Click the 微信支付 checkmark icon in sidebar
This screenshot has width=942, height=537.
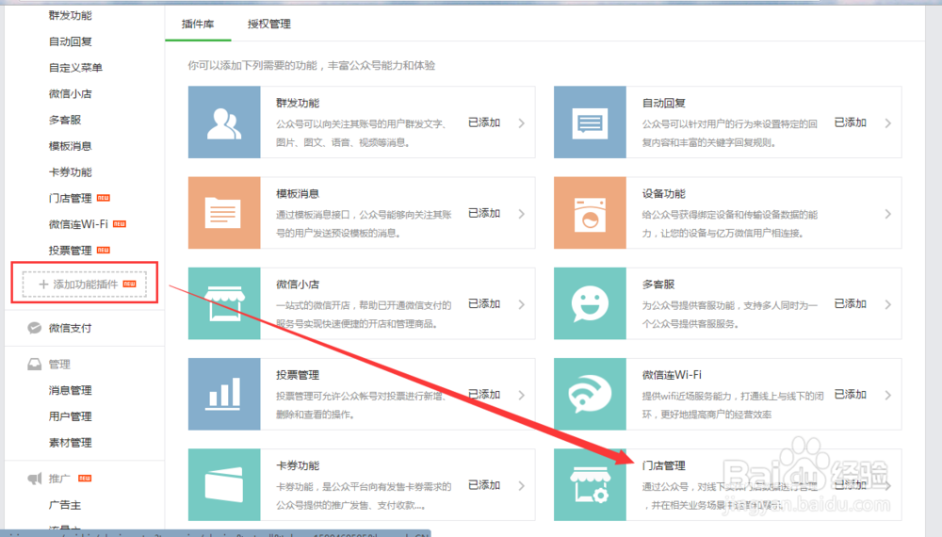tap(34, 328)
